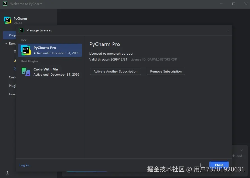This screenshot has height=178, width=250.
Task: Click the Code With Me plugin icon
Action: pos(25,72)
